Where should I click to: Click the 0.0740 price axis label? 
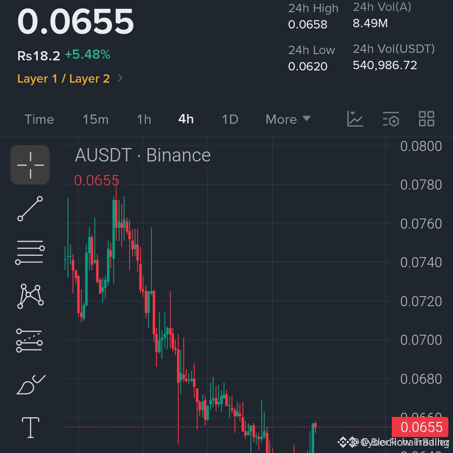421,263
